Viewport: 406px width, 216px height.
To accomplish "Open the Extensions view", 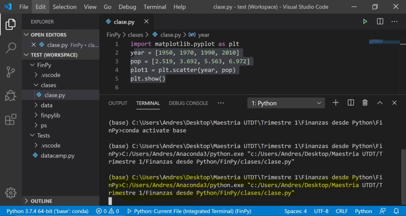I will coord(11,119).
